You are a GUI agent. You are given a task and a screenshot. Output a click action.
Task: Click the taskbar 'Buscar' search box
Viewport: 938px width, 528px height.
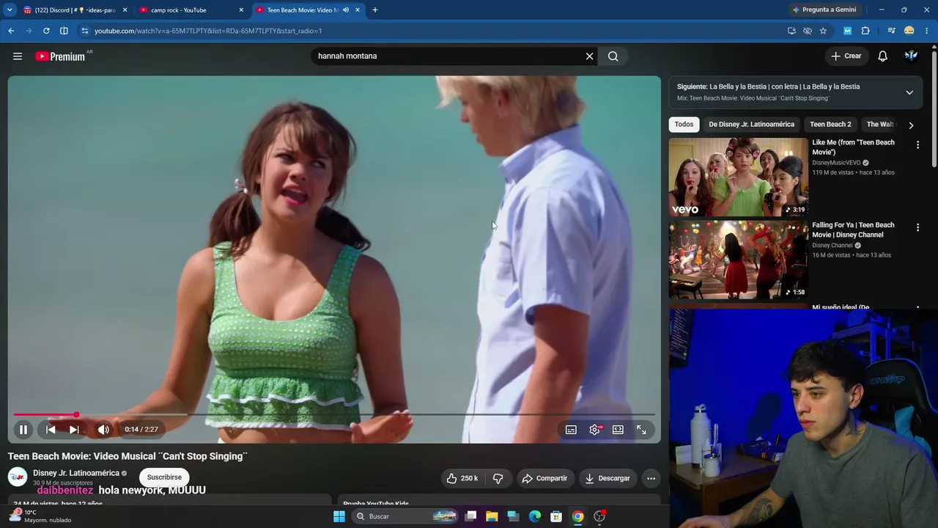coord(405,516)
